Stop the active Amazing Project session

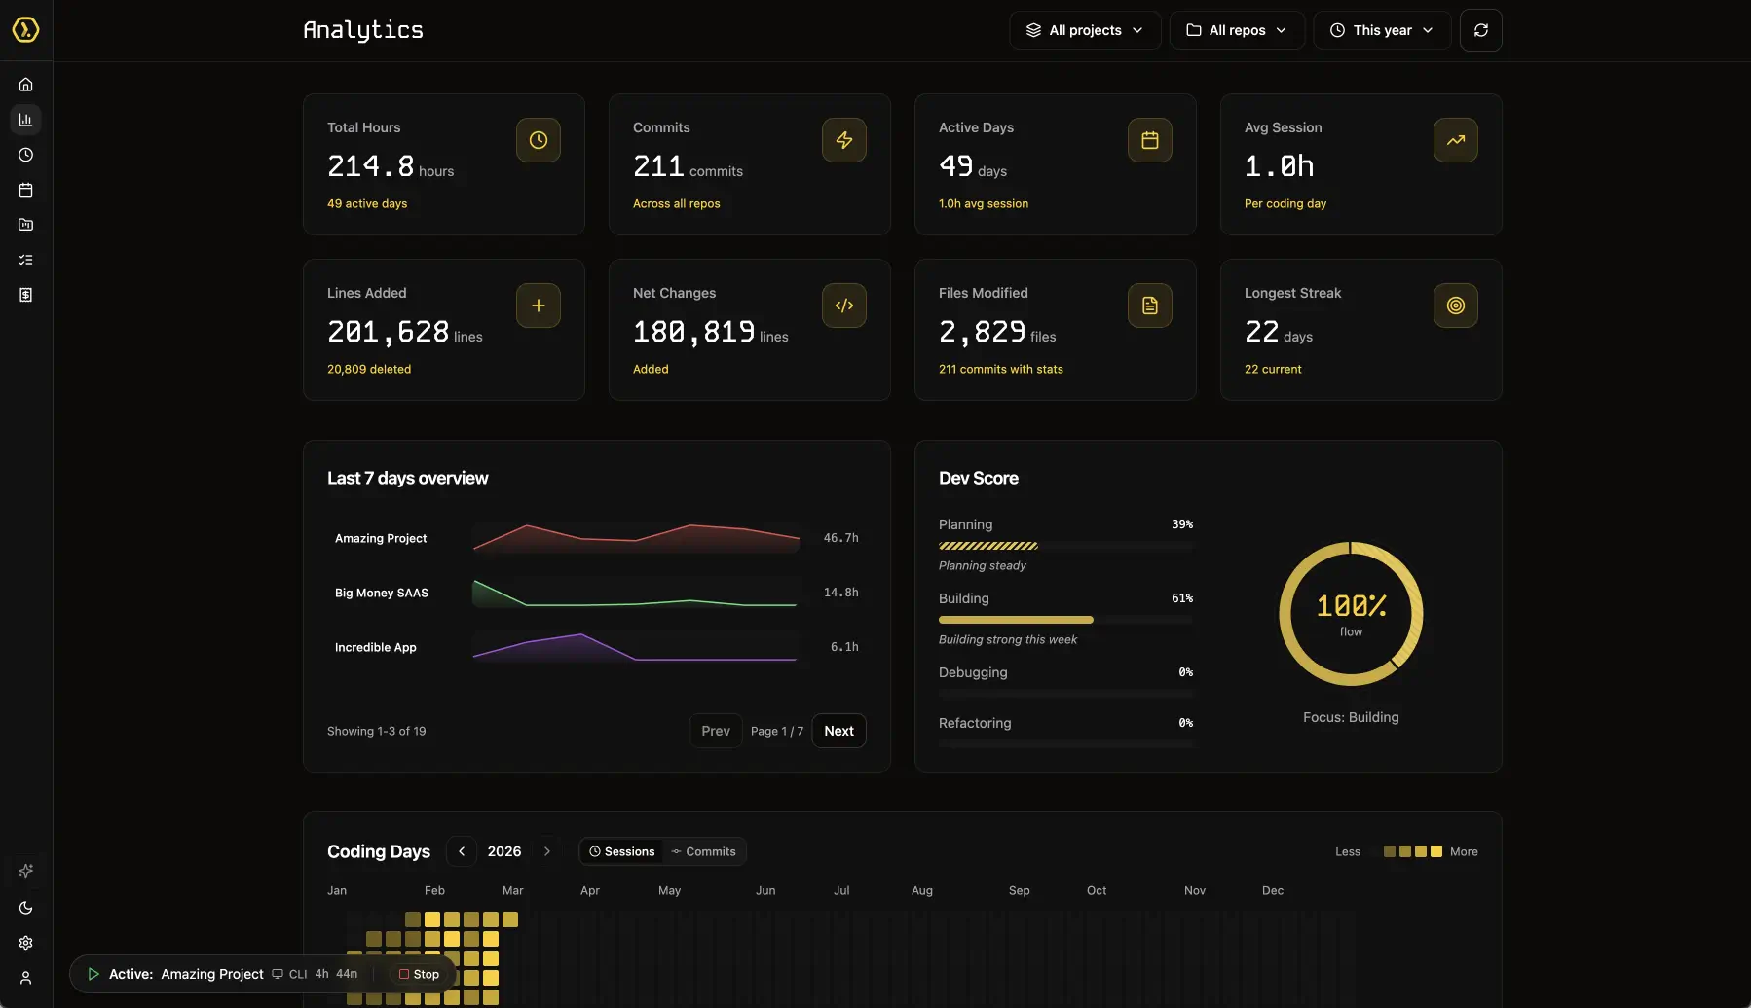point(418,974)
